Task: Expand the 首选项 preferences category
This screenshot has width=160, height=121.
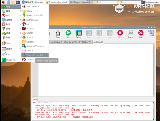Action: pos(11,49)
